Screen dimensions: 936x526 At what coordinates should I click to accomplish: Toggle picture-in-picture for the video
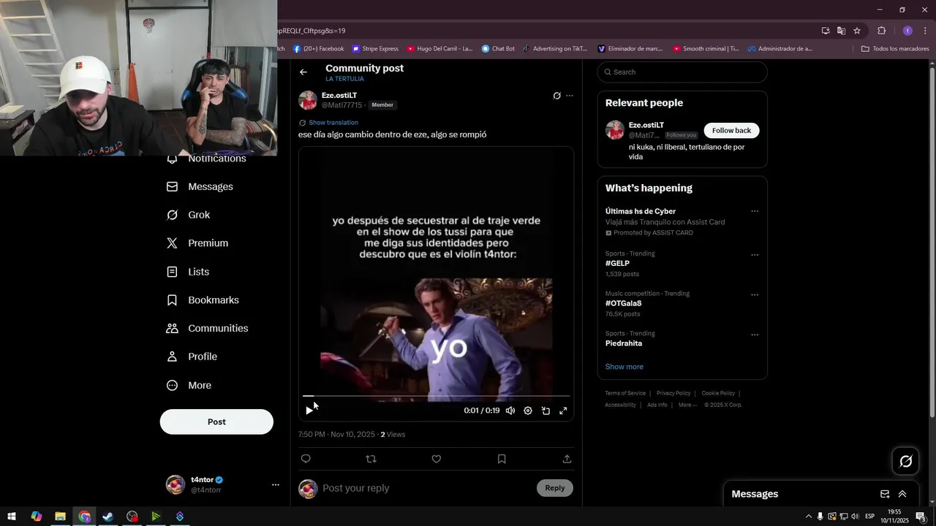[x=546, y=411]
